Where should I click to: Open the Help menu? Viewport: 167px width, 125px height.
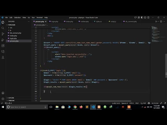tap(46, 17)
